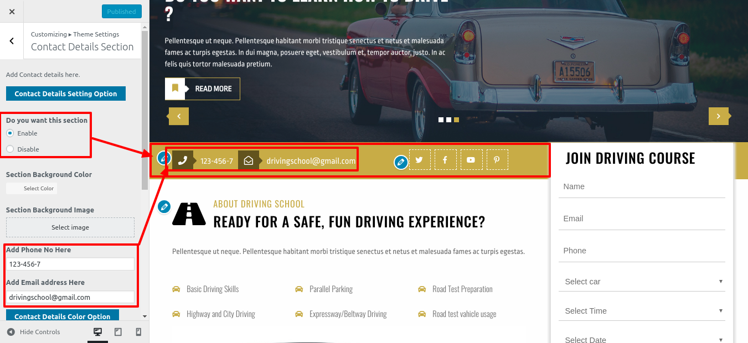The width and height of the screenshot is (748, 343).
Task: Click the Add Phone No input field
Action: (70, 264)
